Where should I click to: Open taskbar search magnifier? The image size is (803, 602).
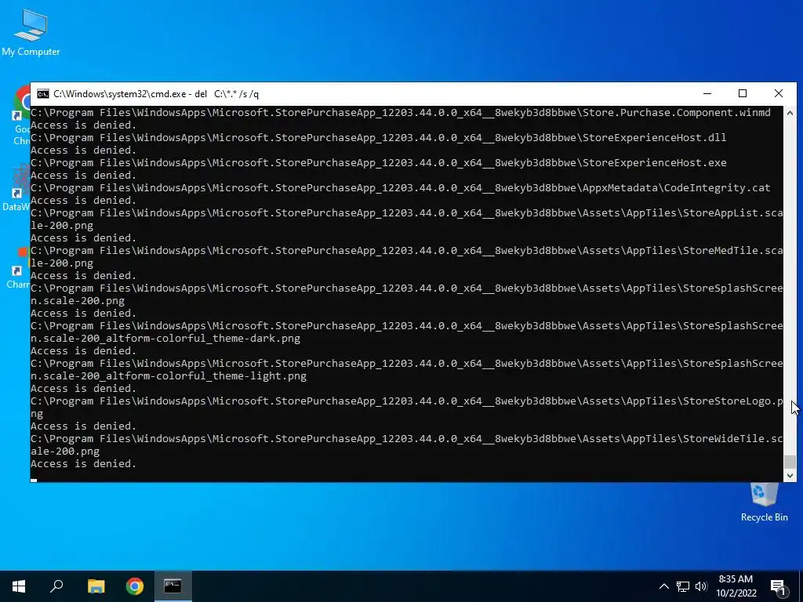click(56, 586)
